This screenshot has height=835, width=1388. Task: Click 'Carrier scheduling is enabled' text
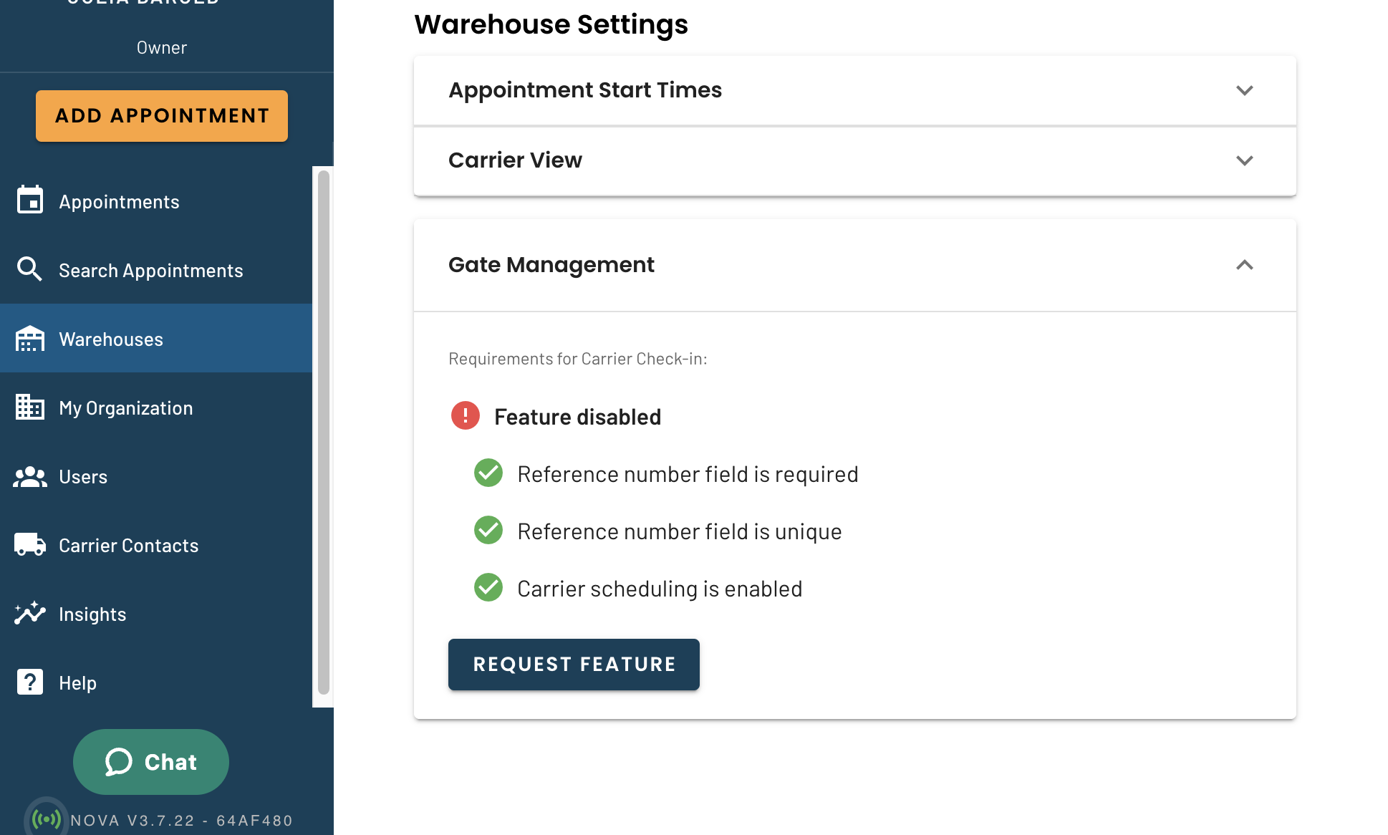[x=660, y=589]
